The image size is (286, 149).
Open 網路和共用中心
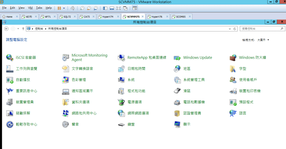[x=84, y=113]
